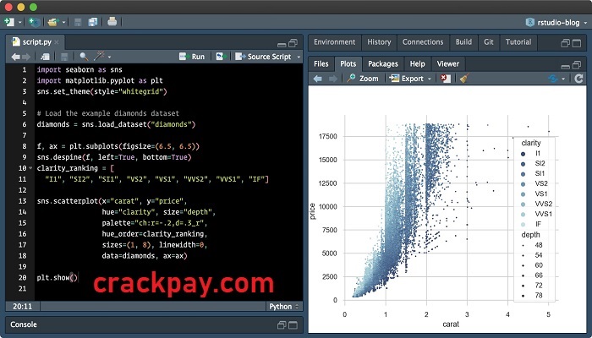Screen dimensions: 592x338
Task: Click the editor Save document icon
Action: click(64, 57)
